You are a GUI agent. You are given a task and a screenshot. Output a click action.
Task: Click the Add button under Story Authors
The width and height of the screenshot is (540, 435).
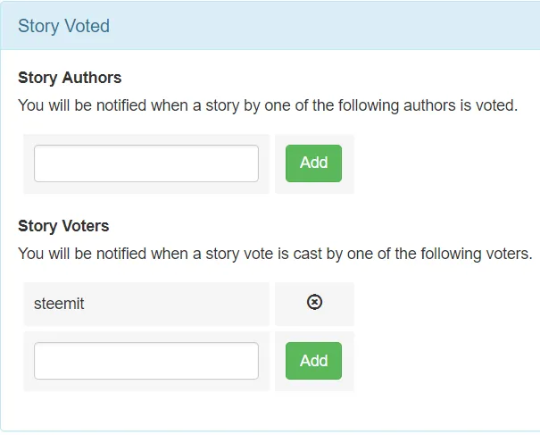point(313,163)
